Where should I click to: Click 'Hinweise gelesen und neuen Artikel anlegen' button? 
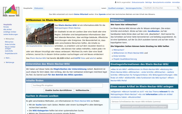coord(144,107)
